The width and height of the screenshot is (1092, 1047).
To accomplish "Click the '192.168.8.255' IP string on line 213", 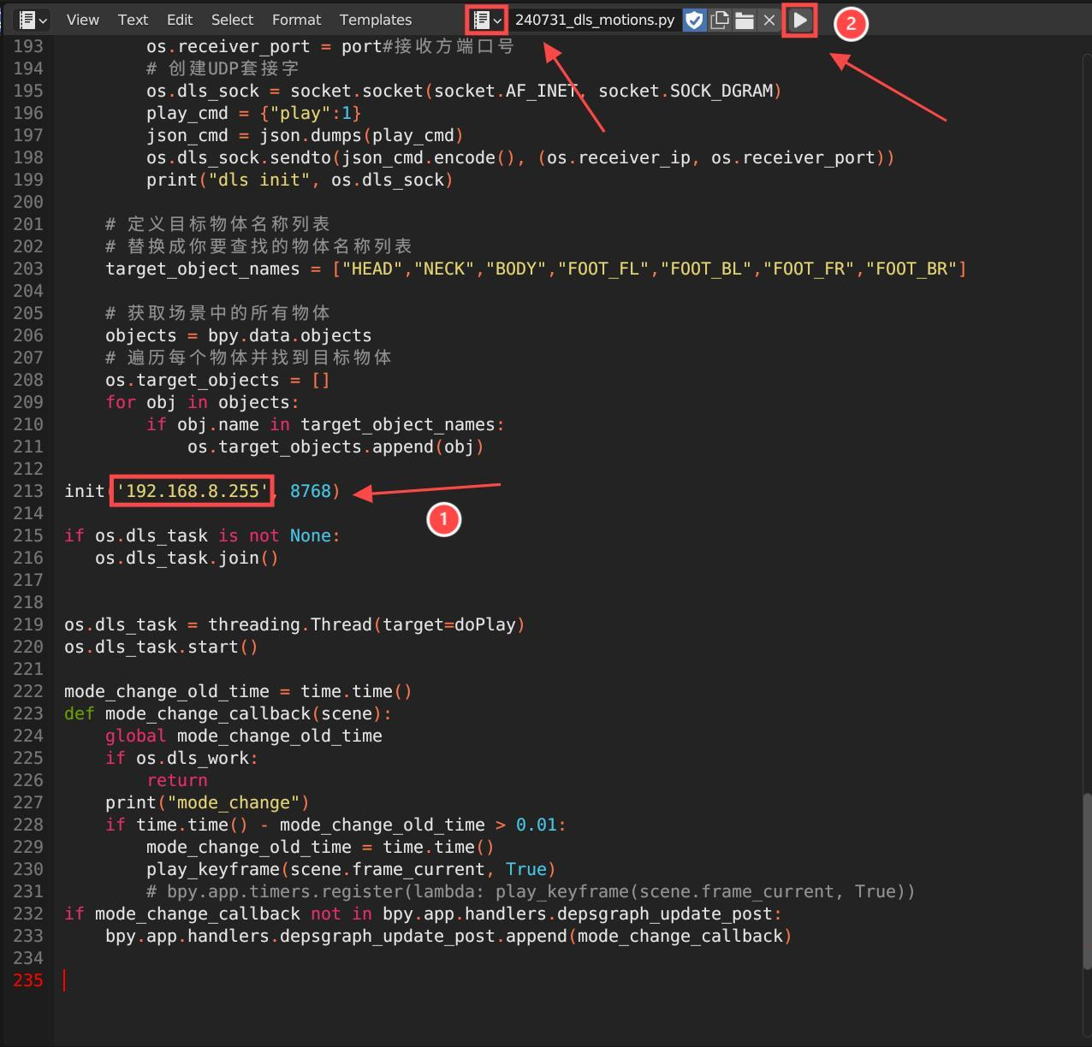I will pos(192,491).
